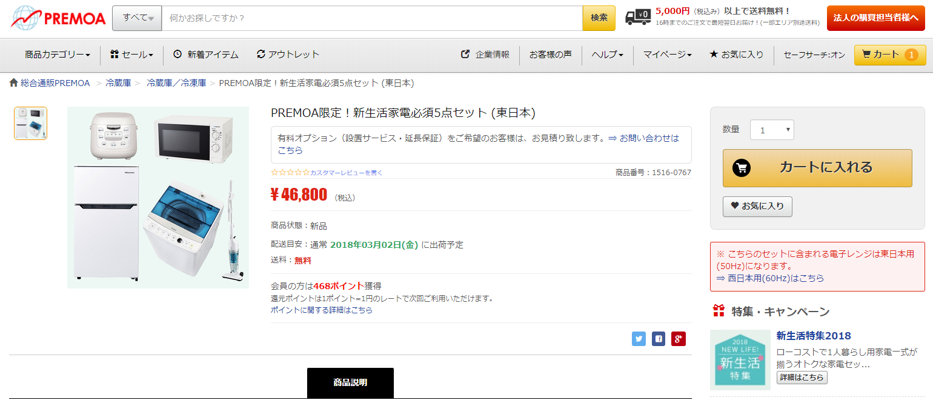
Task: Expand the マイページ dropdown
Action: pyautogui.click(x=667, y=55)
